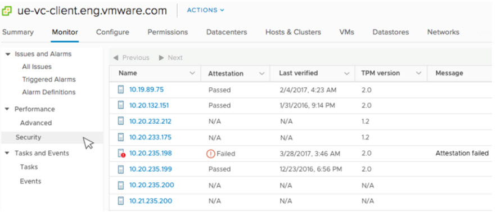Image resolution: width=496 pixels, height=220 pixels.
Task: Click the '3/28/2017, 3:46 AM' cell
Action: (310, 154)
